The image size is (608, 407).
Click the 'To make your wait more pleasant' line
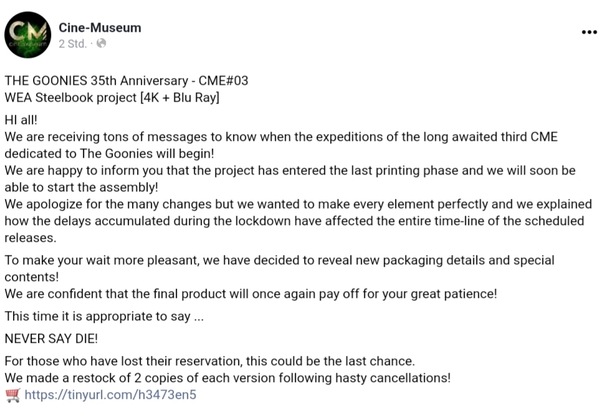pyautogui.click(x=280, y=260)
